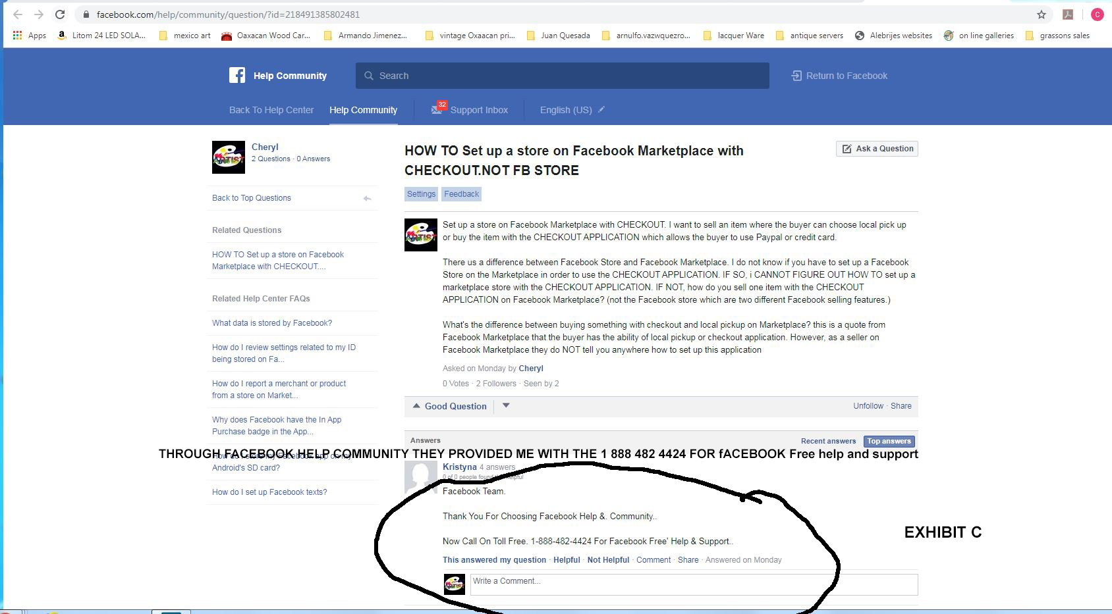Open the Apps grid in bookmarks bar
The height and width of the screenshot is (614, 1112).
click(29, 36)
